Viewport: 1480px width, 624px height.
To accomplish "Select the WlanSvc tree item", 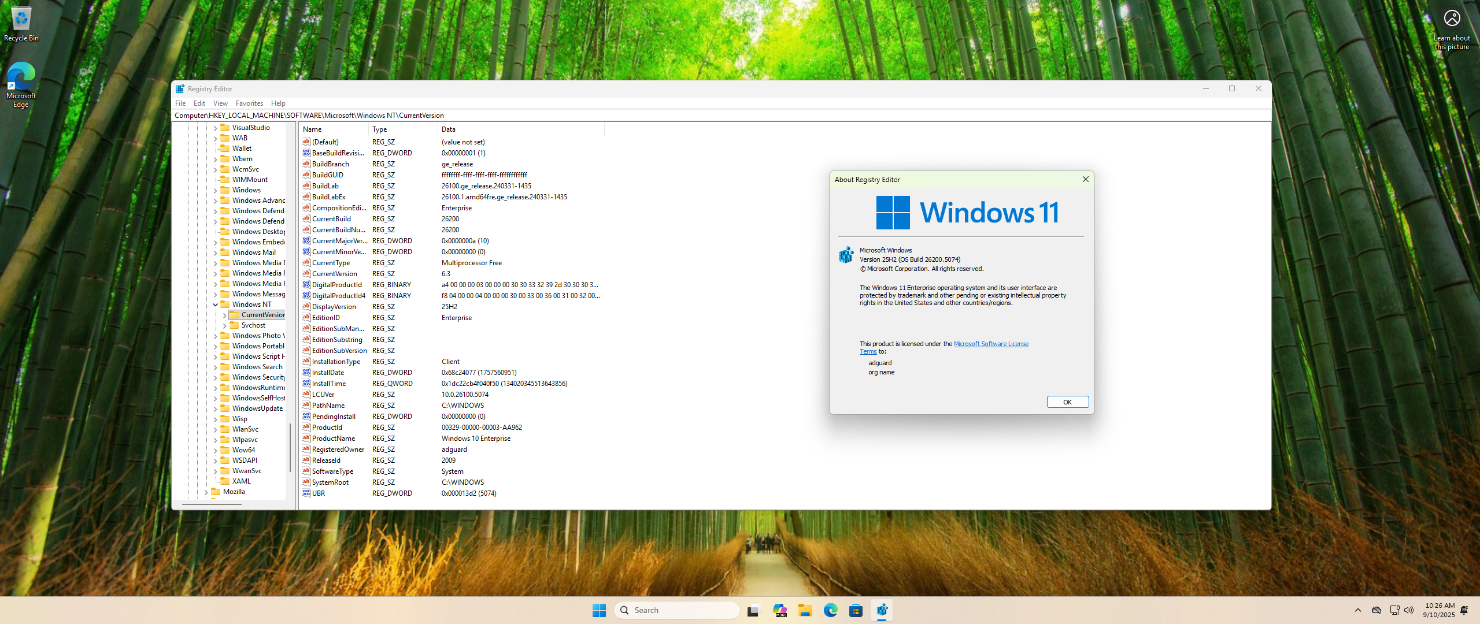I will pyautogui.click(x=245, y=429).
